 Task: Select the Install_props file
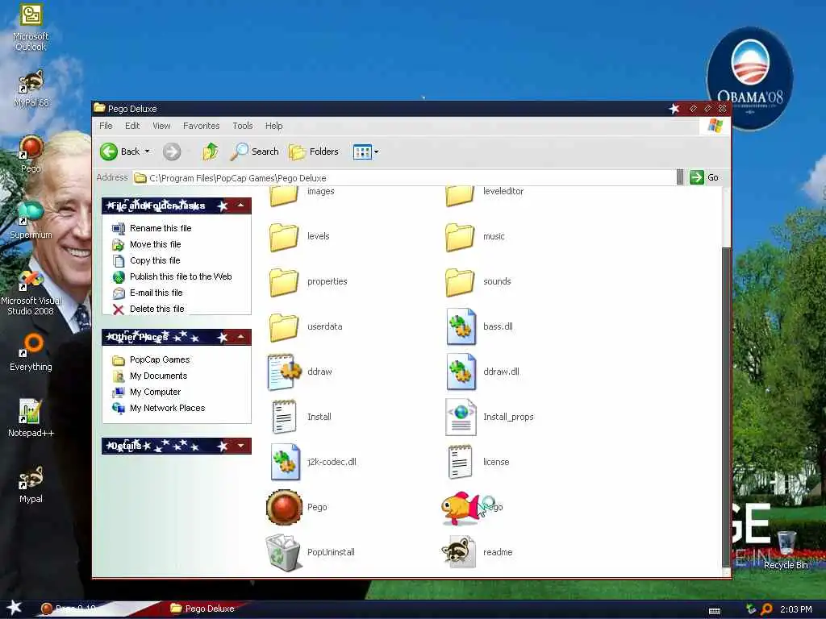pyautogui.click(x=490, y=418)
